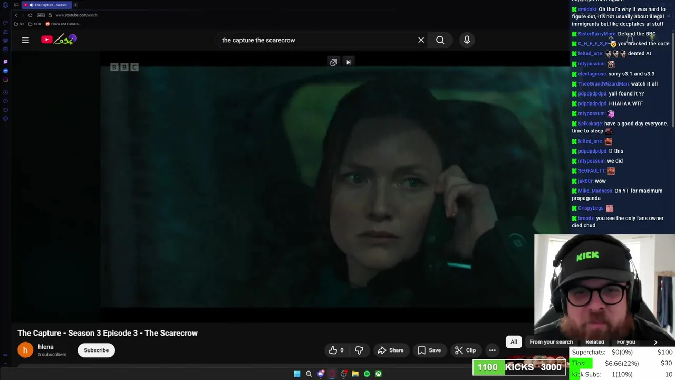The image size is (675, 380).
Task: Open the hlena channel name link
Action: (x=45, y=347)
